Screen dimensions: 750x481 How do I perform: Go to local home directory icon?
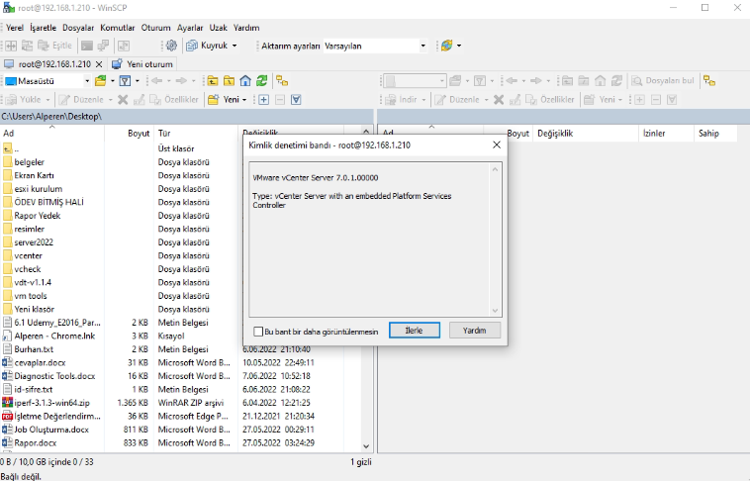245,81
